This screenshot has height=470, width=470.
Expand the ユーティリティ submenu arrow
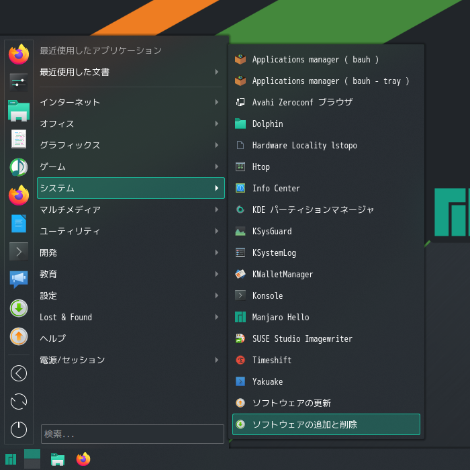click(x=216, y=231)
